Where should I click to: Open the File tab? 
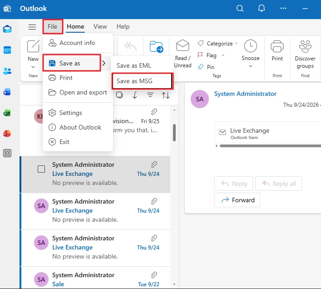(x=52, y=26)
